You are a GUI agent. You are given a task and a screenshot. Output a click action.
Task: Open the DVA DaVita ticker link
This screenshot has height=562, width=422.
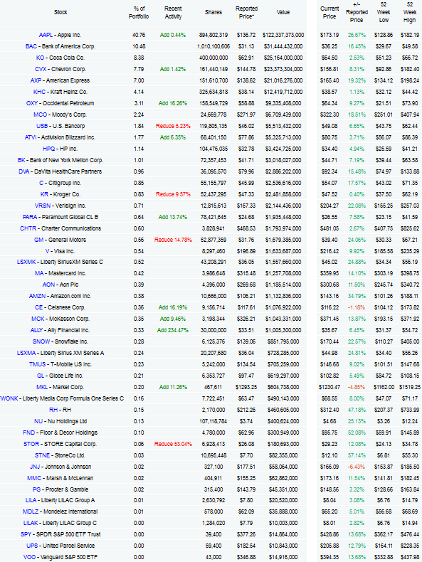[x=24, y=171]
